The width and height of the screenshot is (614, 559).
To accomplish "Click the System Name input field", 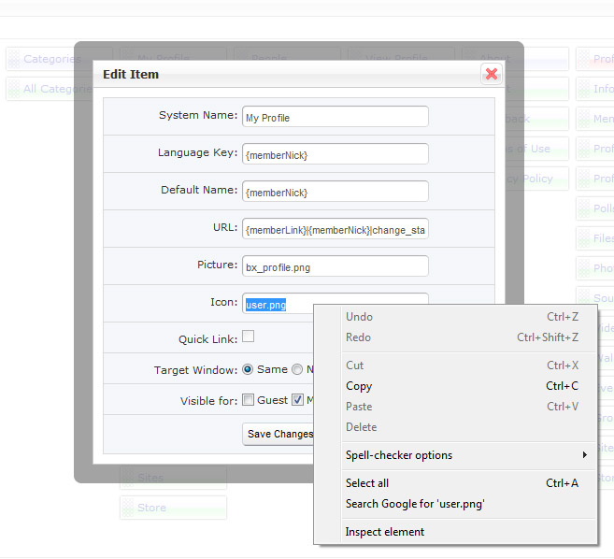I will pyautogui.click(x=335, y=117).
